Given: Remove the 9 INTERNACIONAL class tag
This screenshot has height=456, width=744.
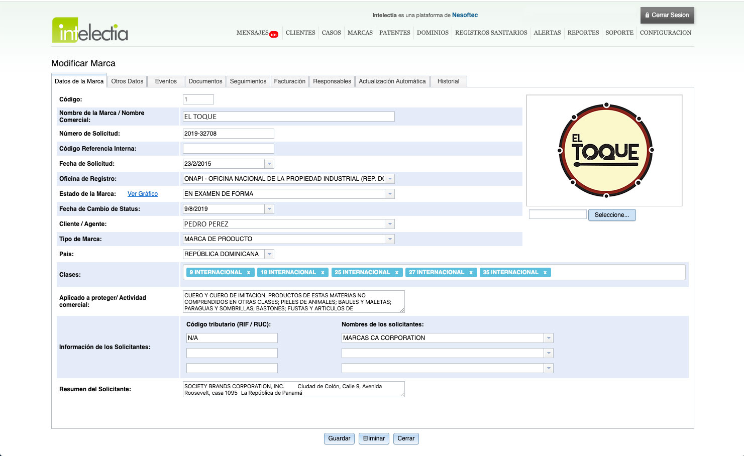Looking at the screenshot, I should pos(248,273).
